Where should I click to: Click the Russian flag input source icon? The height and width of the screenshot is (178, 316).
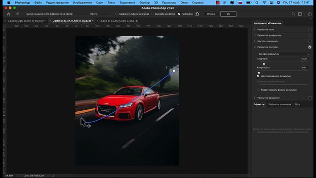click(x=240, y=2)
